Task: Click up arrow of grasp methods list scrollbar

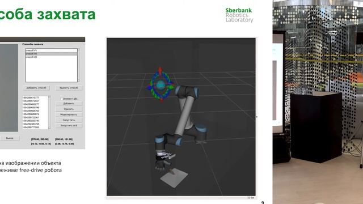Action: 78,49
